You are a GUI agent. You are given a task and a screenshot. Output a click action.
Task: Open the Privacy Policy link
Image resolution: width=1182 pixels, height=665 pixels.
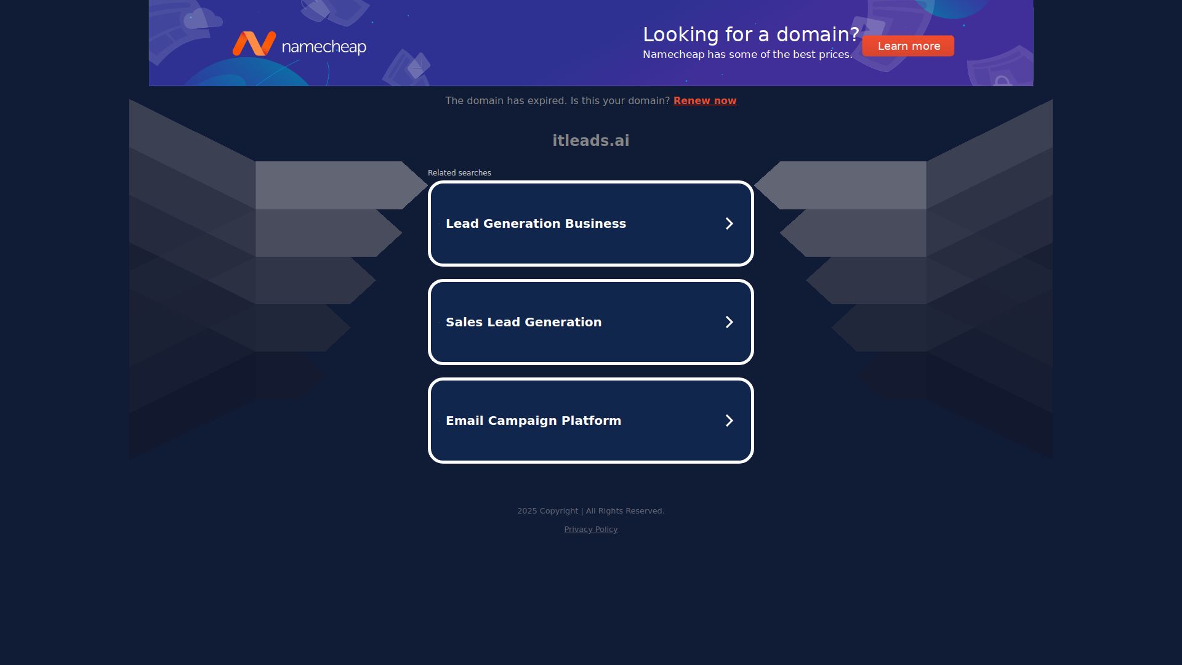click(x=590, y=529)
